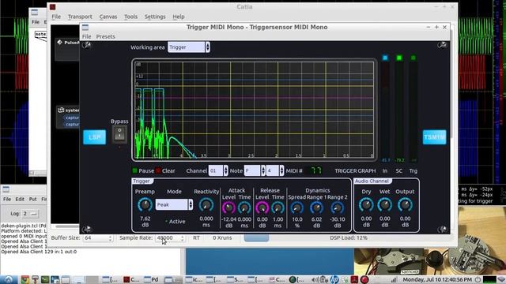Click the volume speaker tray icon
This screenshot has width=506, height=284.
point(315,280)
